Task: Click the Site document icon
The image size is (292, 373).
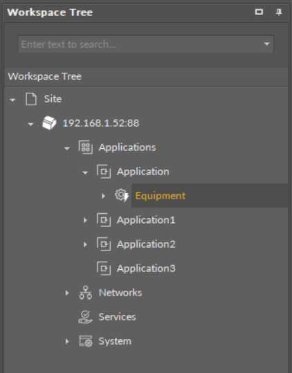Action: click(x=31, y=99)
